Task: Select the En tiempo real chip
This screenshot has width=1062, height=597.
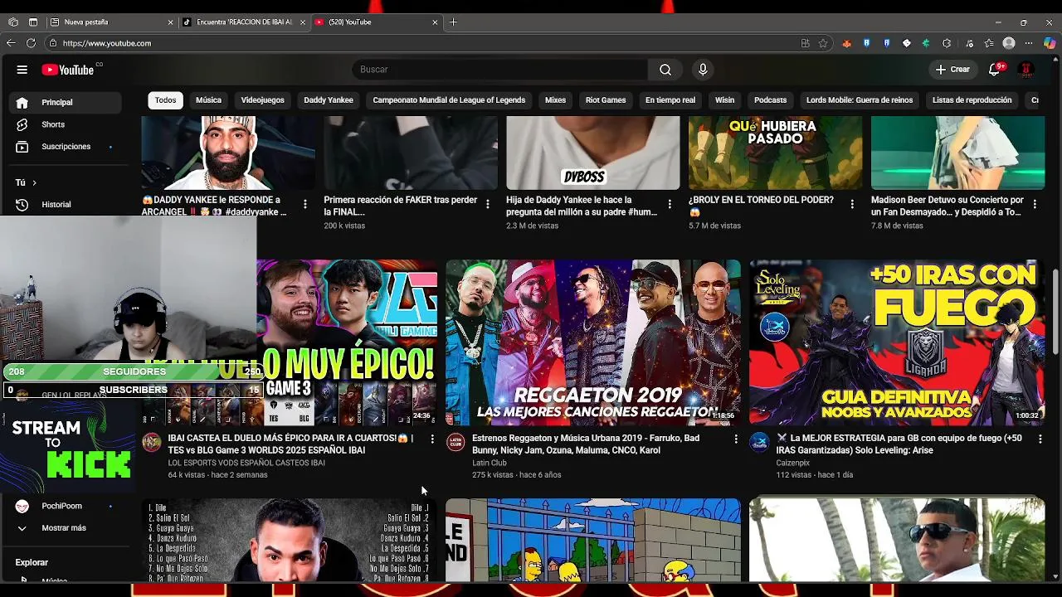Action: pyautogui.click(x=670, y=100)
